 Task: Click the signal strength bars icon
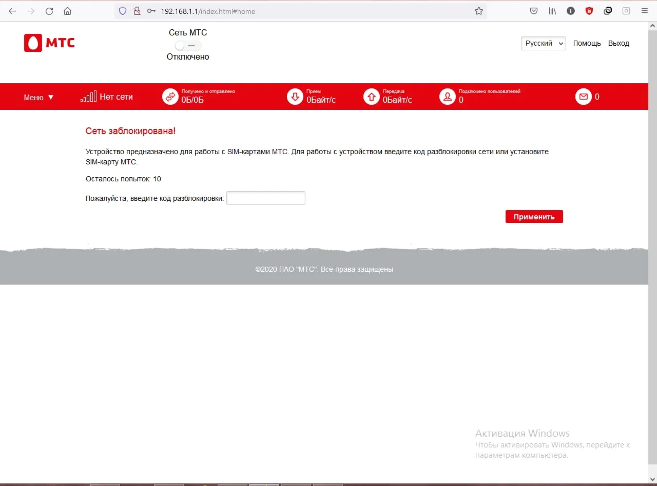pos(88,97)
